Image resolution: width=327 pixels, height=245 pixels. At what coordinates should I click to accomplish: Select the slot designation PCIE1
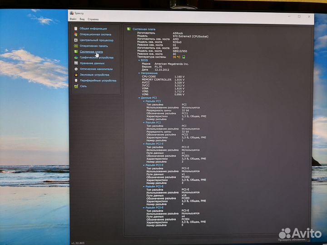[x=185, y=156]
